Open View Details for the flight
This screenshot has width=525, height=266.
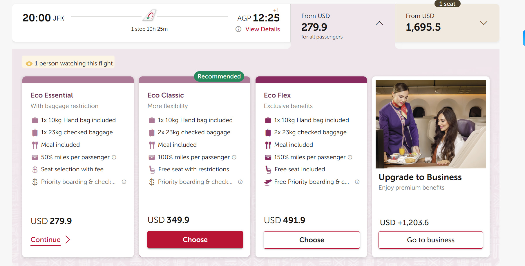tap(262, 29)
